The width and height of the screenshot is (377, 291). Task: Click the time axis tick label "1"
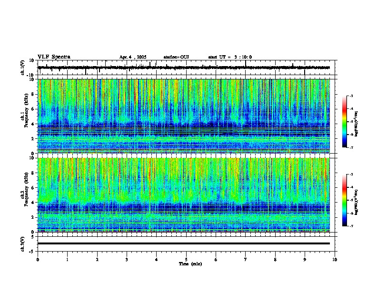pos(67,260)
